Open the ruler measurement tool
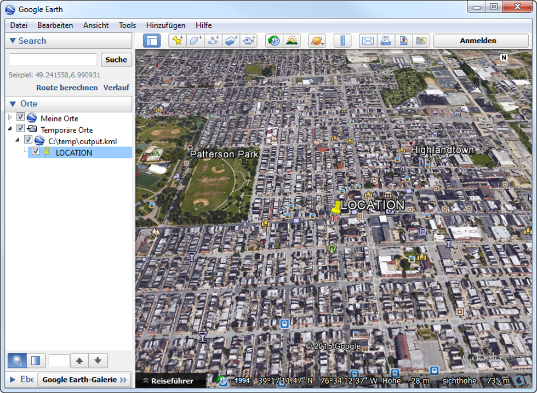The width and height of the screenshot is (537, 393). click(x=342, y=40)
